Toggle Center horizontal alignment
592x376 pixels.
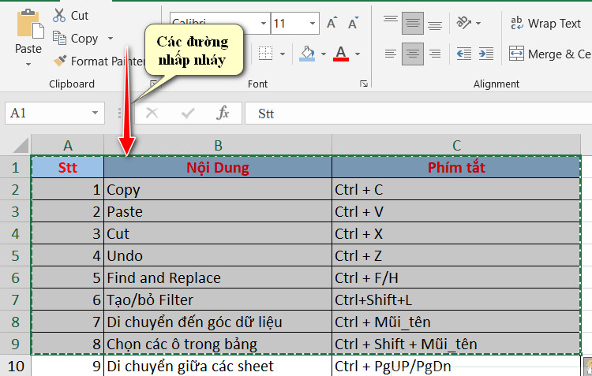412,54
